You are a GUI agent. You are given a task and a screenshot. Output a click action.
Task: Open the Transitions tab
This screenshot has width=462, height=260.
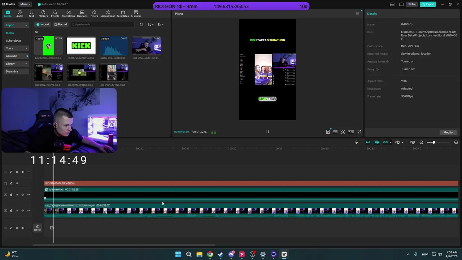click(x=68, y=14)
